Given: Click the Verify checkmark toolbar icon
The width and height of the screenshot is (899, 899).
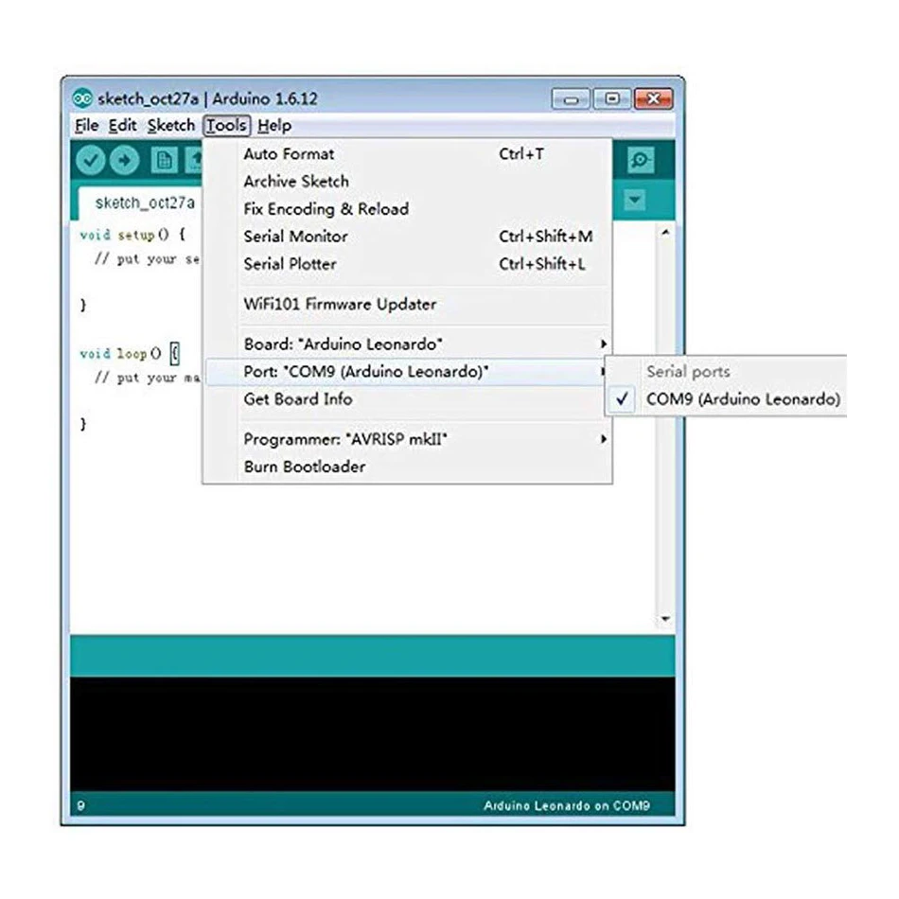Looking at the screenshot, I should tap(91, 160).
